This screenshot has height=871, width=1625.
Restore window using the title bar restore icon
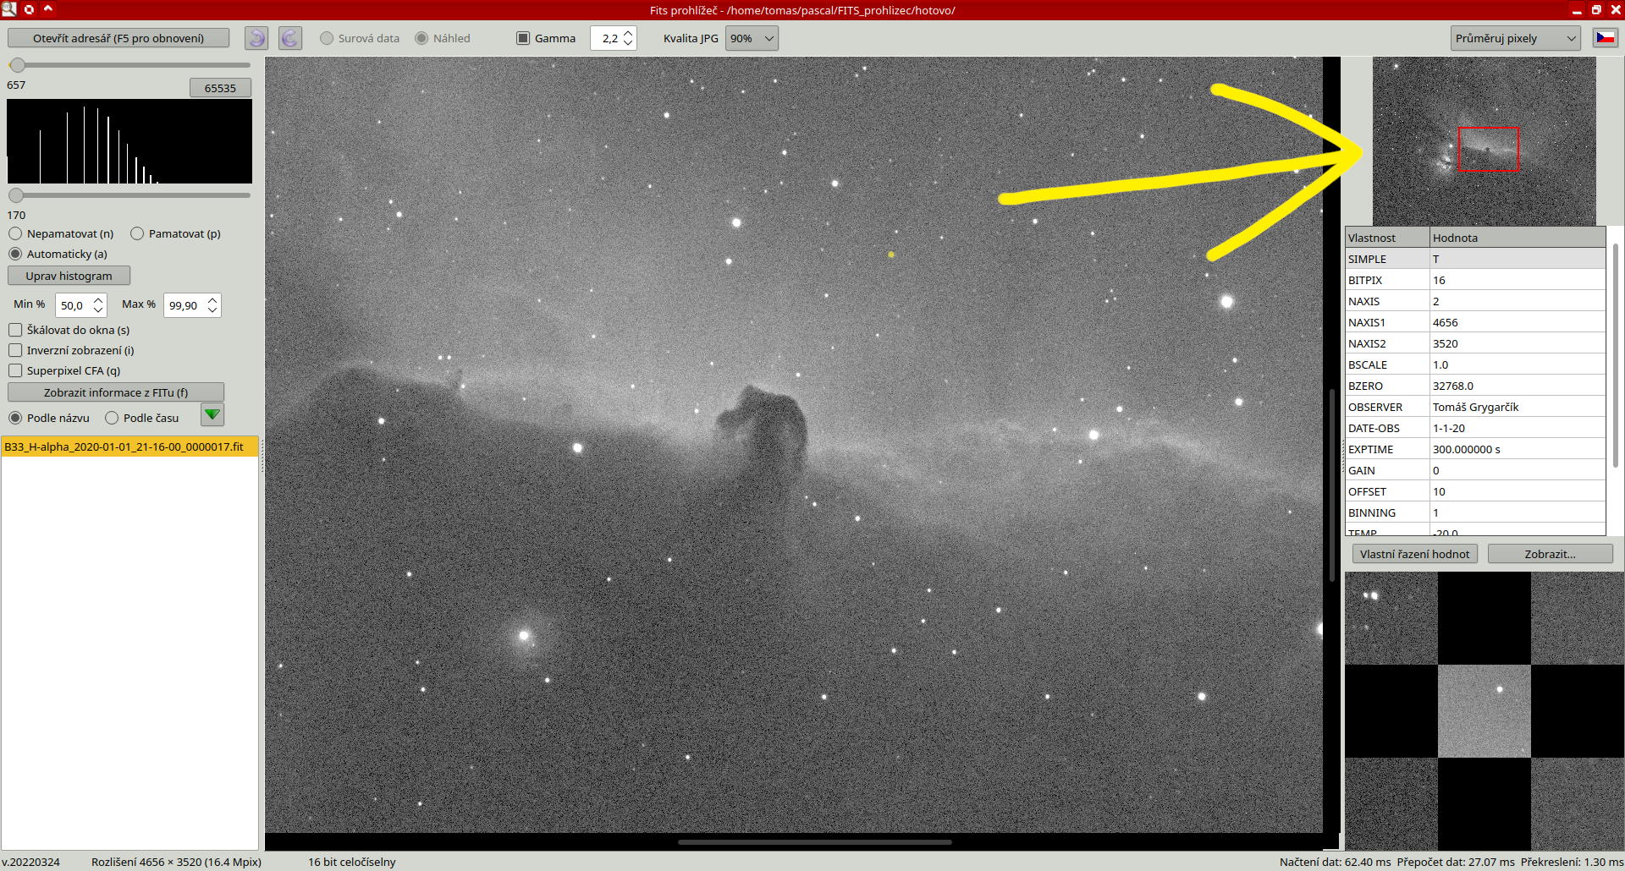pos(1595,10)
